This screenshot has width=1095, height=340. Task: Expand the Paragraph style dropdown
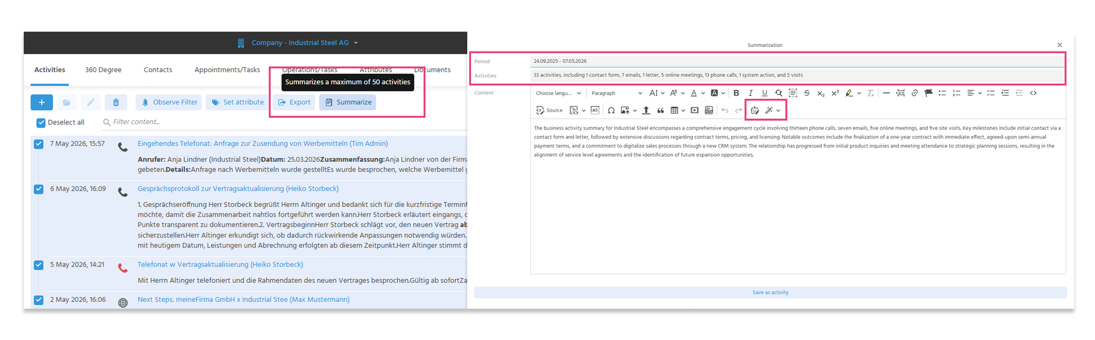(x=616, y=93)
